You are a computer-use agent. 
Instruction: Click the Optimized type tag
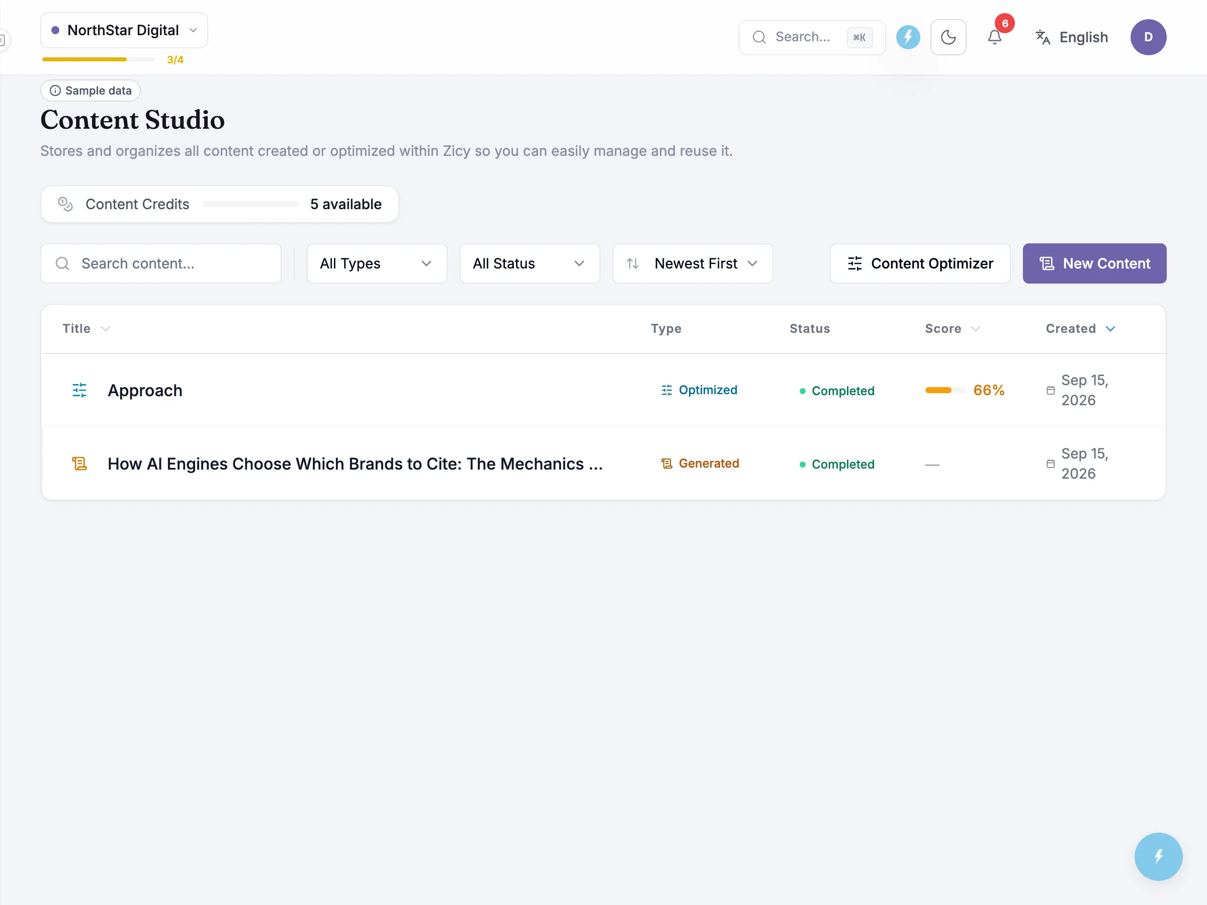pyautogui.click(x=699, y=390)
